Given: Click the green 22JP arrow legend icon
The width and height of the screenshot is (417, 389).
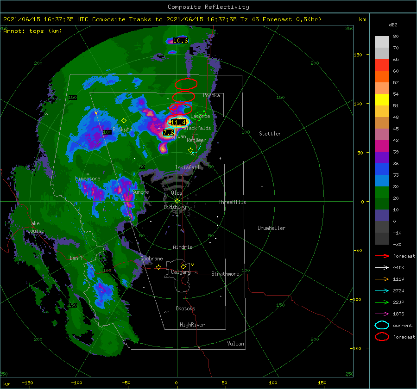Looking at the screenshot, I should click(x=382, y=302).
